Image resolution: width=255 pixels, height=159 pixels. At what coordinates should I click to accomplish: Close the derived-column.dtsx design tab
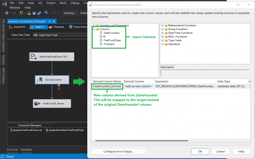[54, 22]
